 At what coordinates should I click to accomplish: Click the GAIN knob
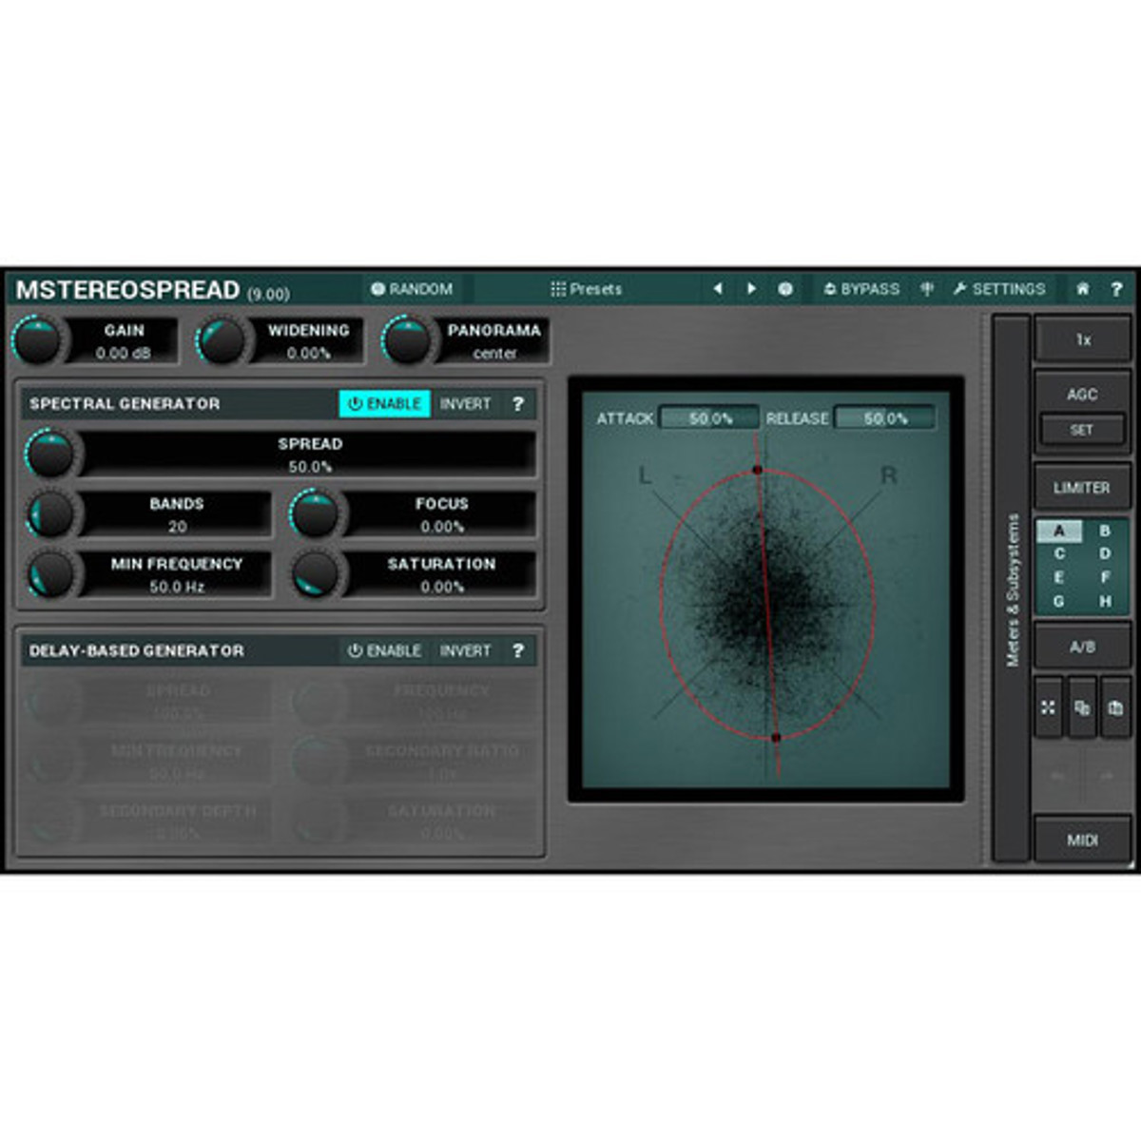38,341
